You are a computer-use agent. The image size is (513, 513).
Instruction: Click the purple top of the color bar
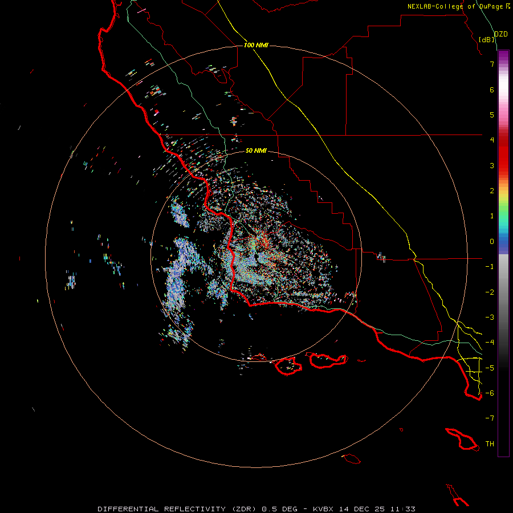tap(503, 56)
